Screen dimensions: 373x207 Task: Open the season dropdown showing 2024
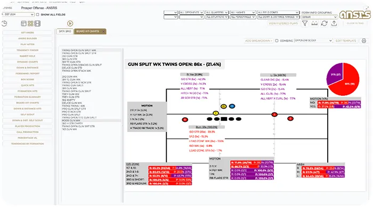point(18,14)
